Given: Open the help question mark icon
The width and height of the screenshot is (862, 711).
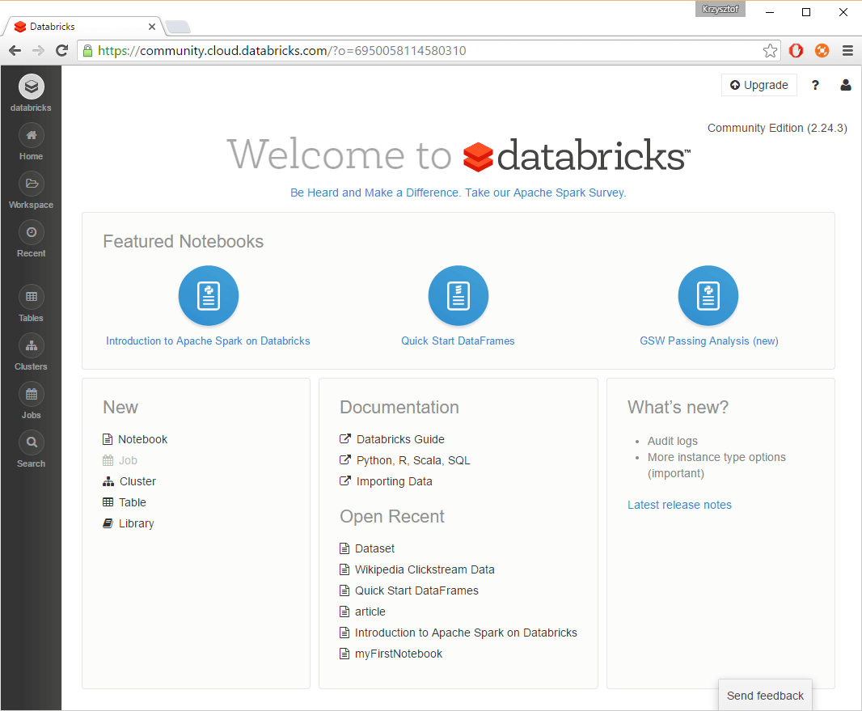Looking at the screenshot, I should tap(815, 85).
